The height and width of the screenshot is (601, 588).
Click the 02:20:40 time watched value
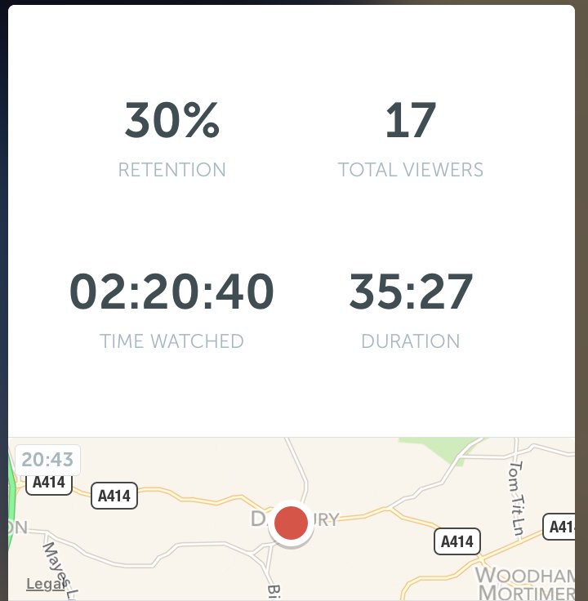(171, 291)
